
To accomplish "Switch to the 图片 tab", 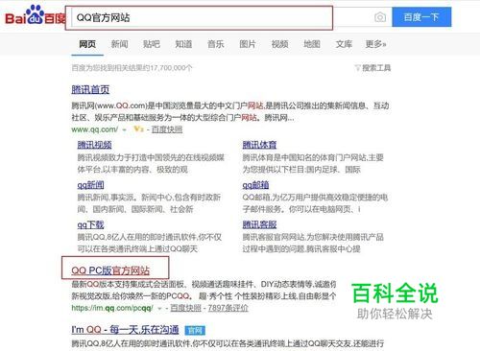I will click(248, 44).
